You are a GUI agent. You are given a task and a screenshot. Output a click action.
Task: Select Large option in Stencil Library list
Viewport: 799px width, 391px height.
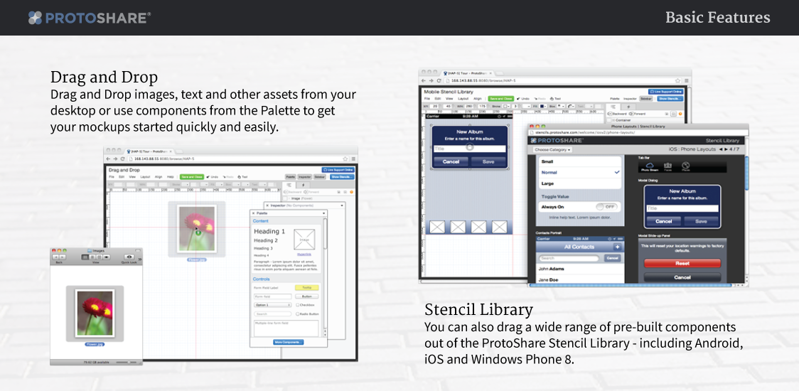click(580, 183)
